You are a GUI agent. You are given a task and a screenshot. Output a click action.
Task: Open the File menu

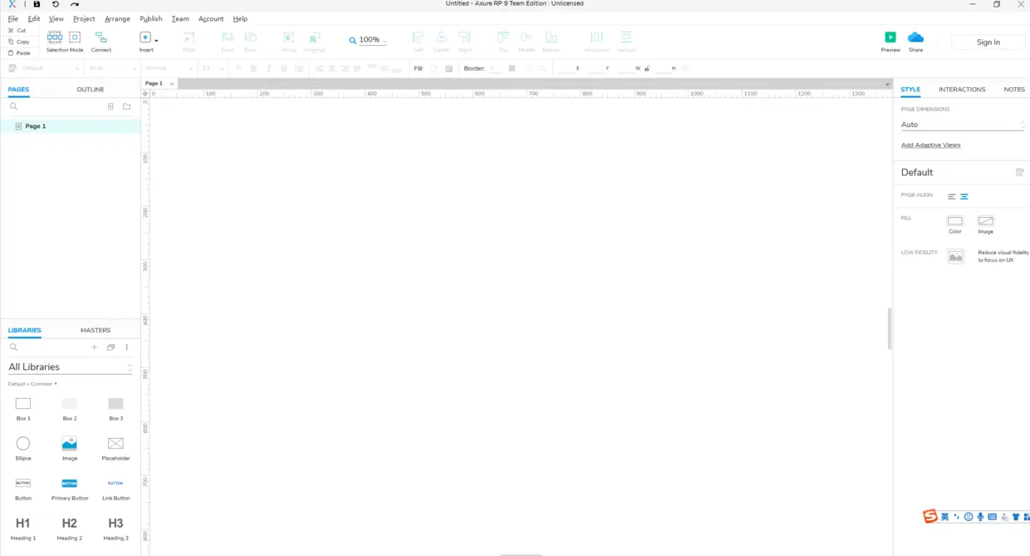pos(13,18)
